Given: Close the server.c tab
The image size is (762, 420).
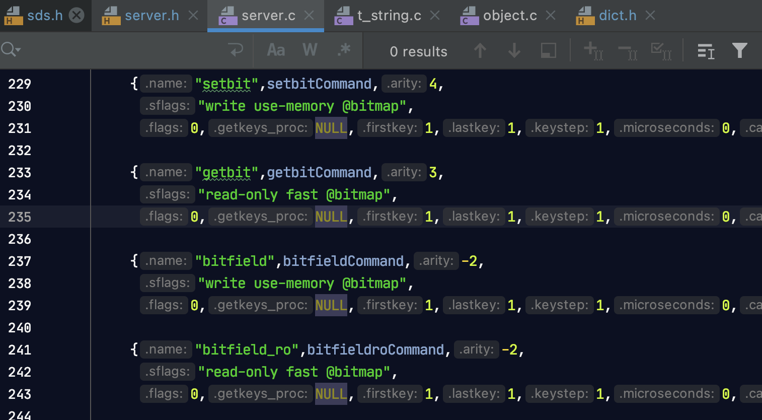Looking at the screenshot, I should 309,16.
